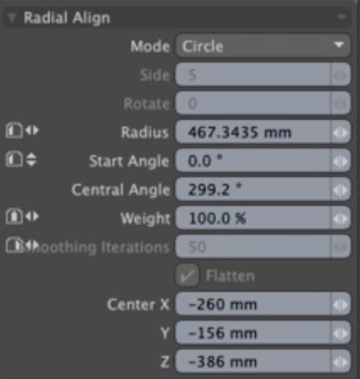The image size is (360, 379).
Task: Click the Weight field stepper arrows
Action: 341,219
